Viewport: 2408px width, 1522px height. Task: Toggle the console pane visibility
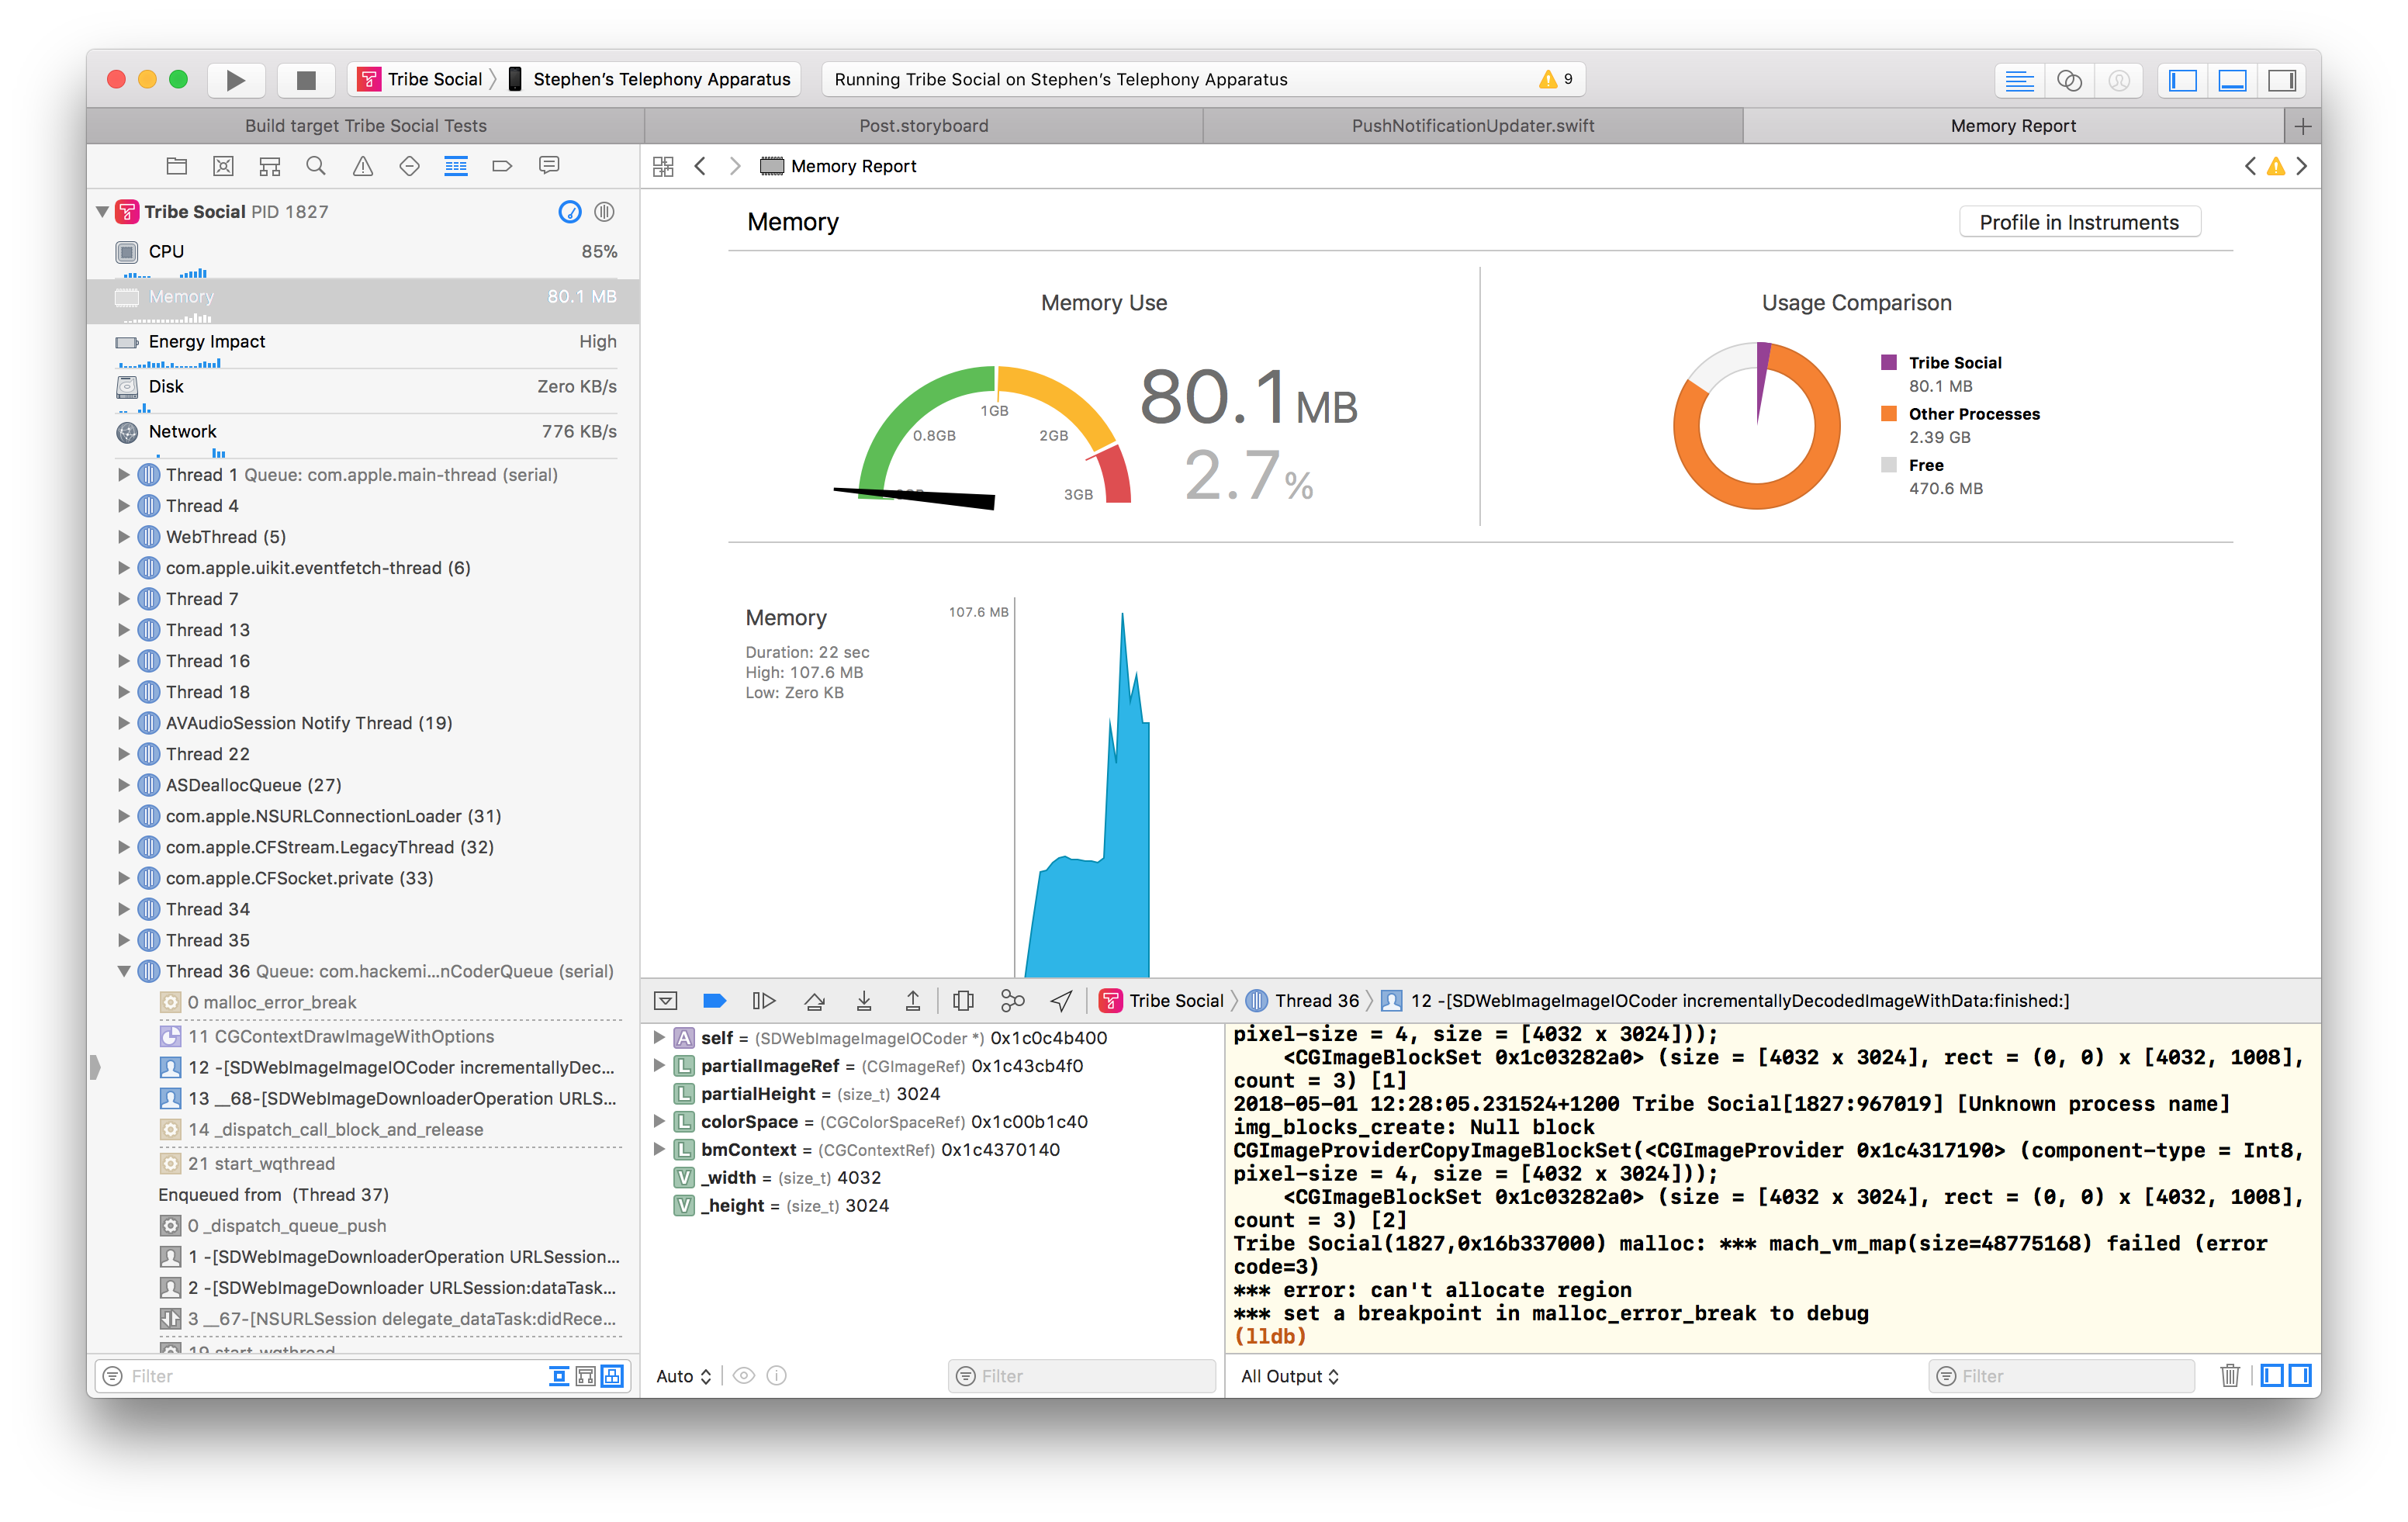click(x=2300, y=1376)
